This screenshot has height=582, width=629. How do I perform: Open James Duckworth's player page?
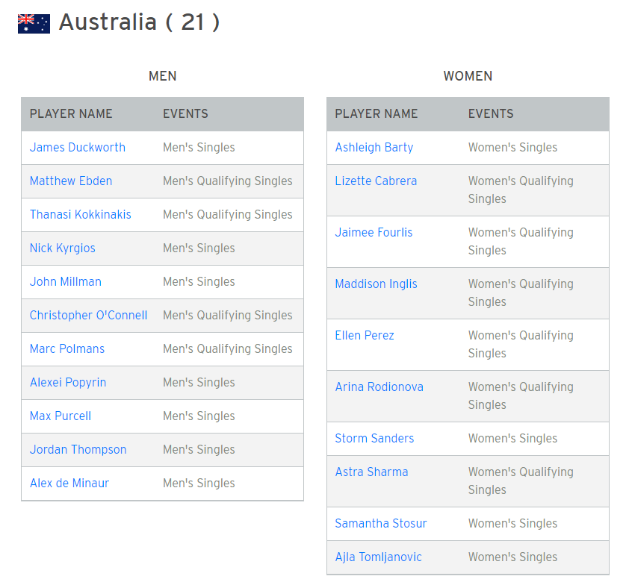click(x=78, y=148)
